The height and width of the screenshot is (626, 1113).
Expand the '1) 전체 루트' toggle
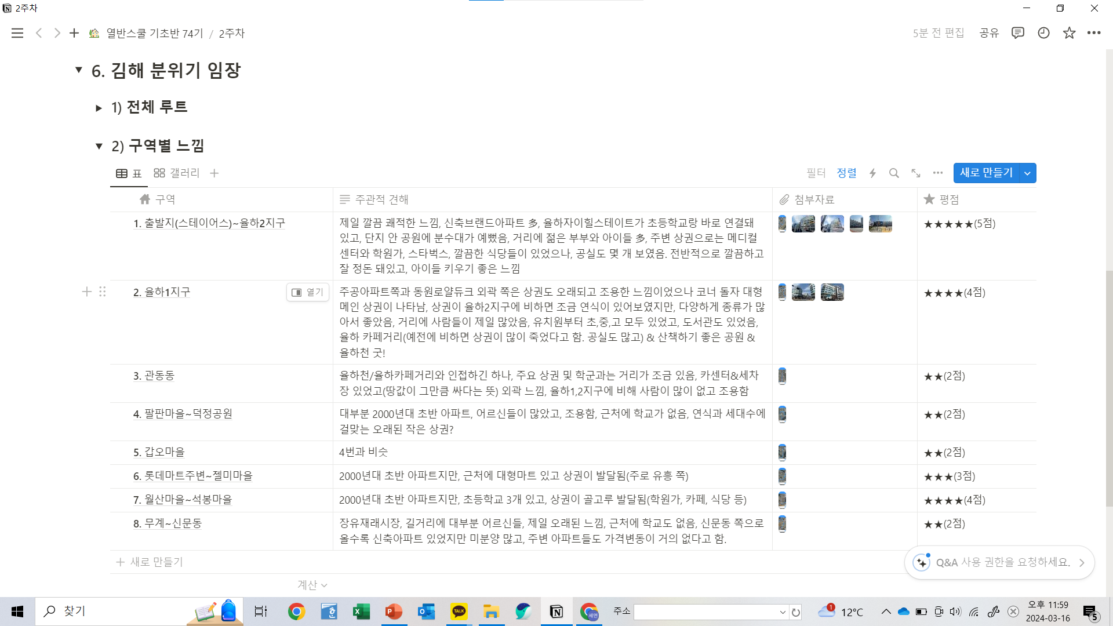[x=99, y=108]
